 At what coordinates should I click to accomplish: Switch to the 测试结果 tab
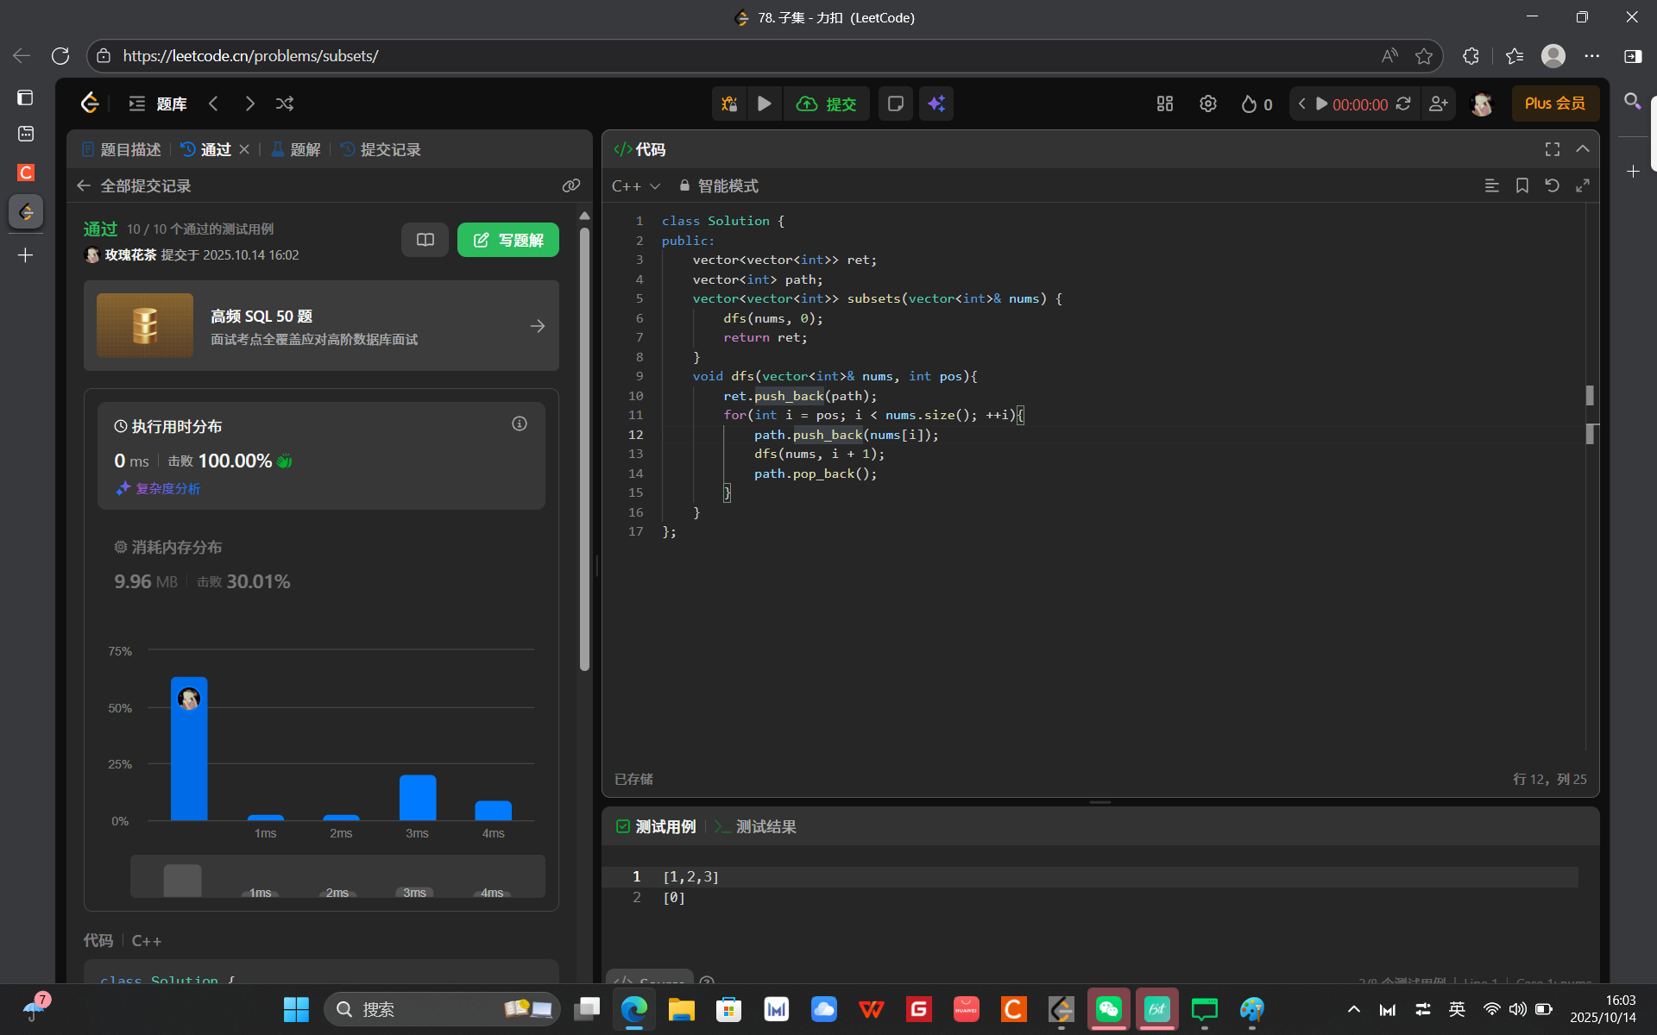[x=755, y=826]
